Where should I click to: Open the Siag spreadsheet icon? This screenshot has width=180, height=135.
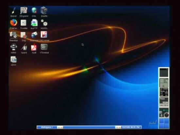[x=24, y=35]
